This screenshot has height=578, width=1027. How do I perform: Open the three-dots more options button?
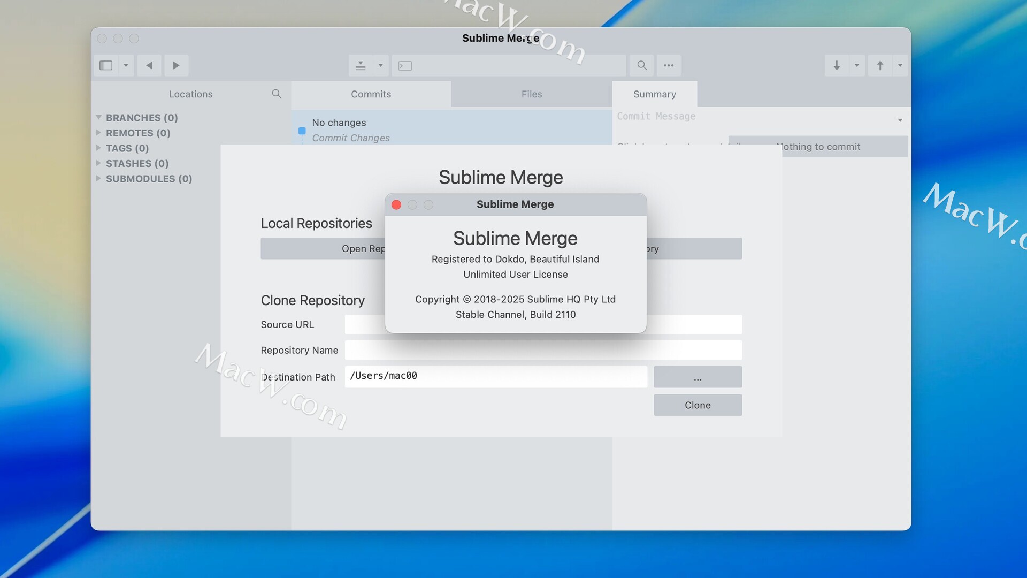point(669,65)
